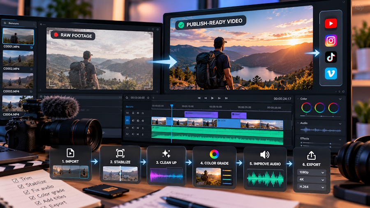The image size is (370, 208).
Task: Step forward one frame
Action: pos(219,98)
